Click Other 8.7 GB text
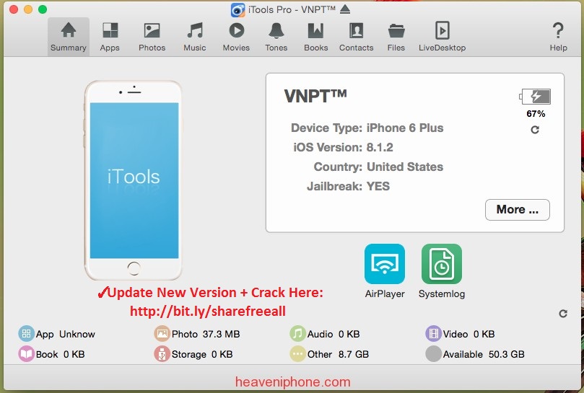This screenshot has height=393, width=584. [x=338, y=354]
